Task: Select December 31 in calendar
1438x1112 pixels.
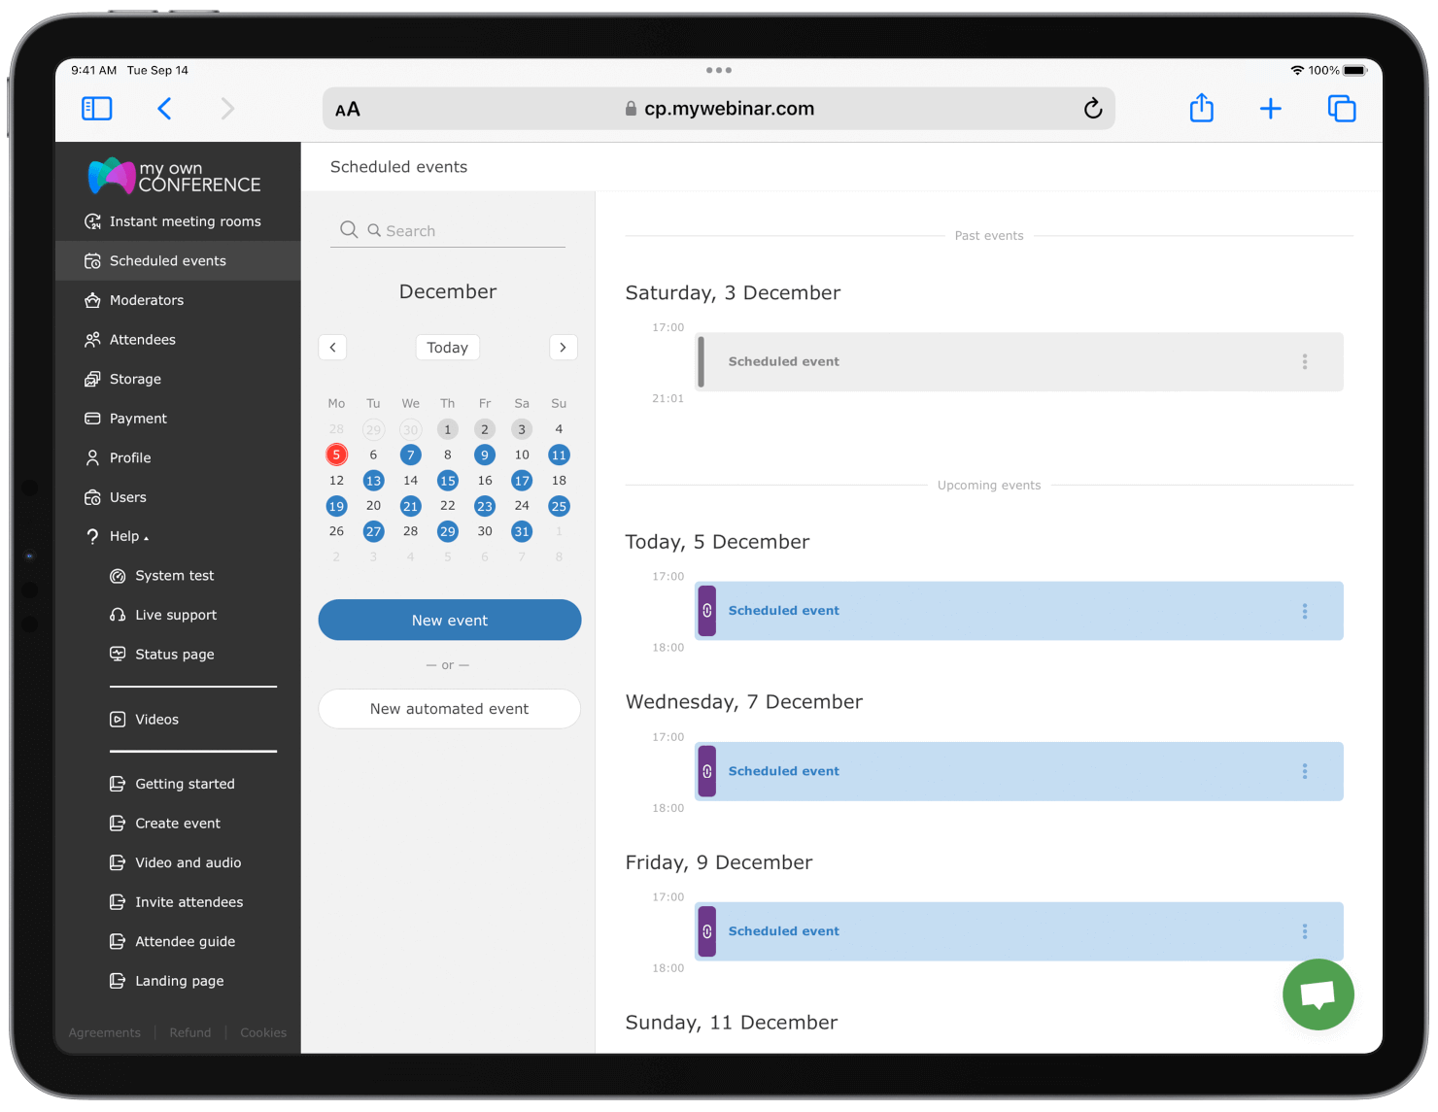Action: click(x=522, y=531)
